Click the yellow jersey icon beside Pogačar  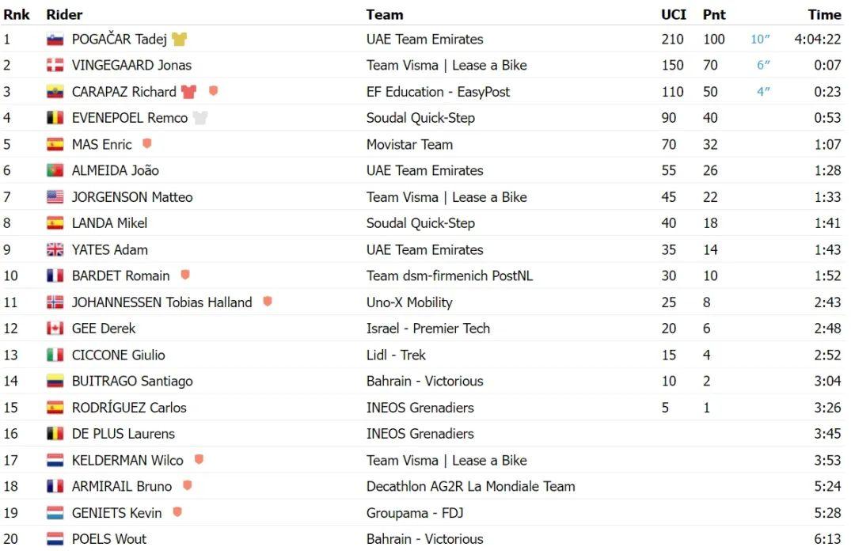179,39
